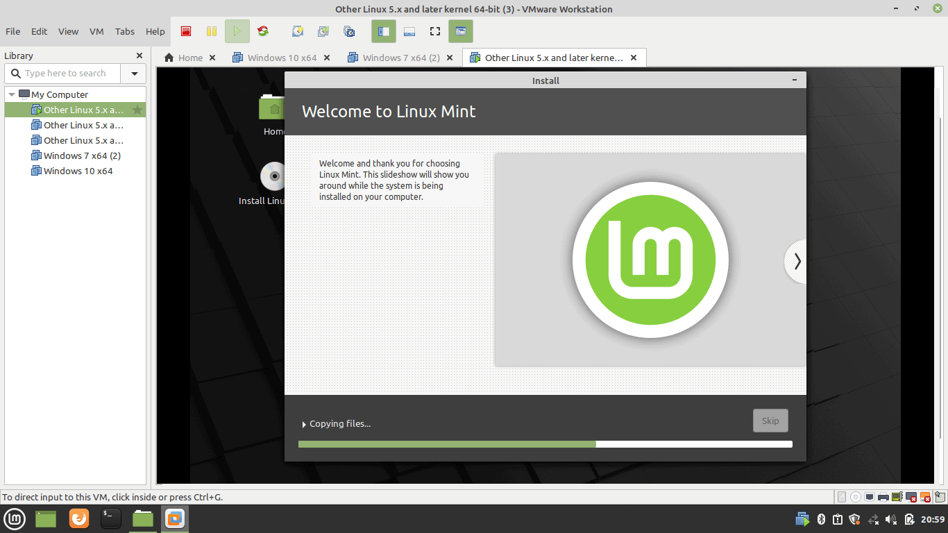The height and width of the screenshot is (533, 948).
Task: Open the Help menu
Action: 155,31
